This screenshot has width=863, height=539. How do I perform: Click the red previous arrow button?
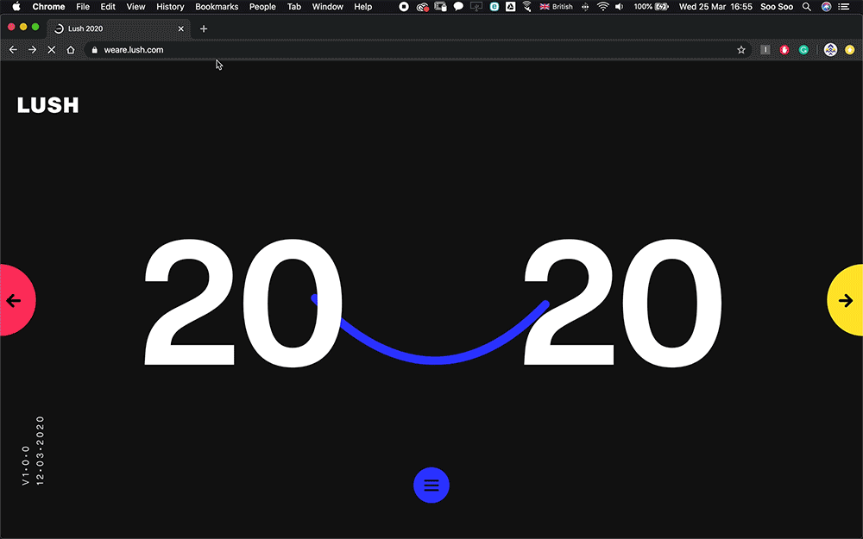coord(17,300)
